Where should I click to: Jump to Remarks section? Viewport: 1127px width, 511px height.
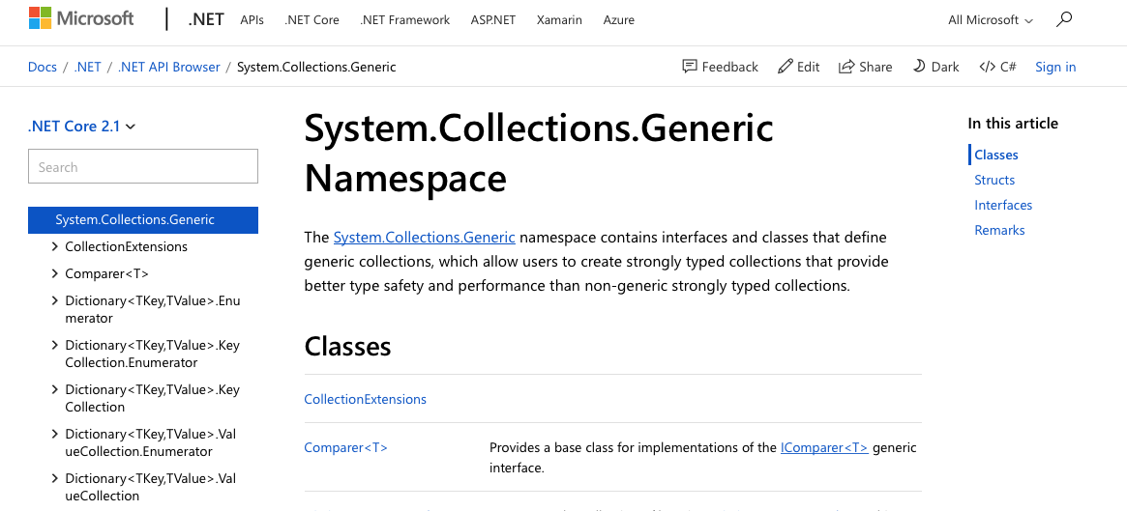(999, 230)
